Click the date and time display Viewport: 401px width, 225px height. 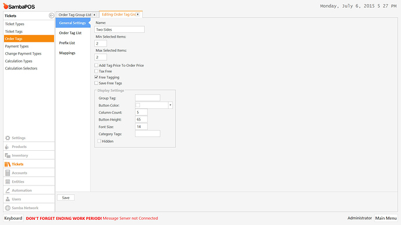358,6
